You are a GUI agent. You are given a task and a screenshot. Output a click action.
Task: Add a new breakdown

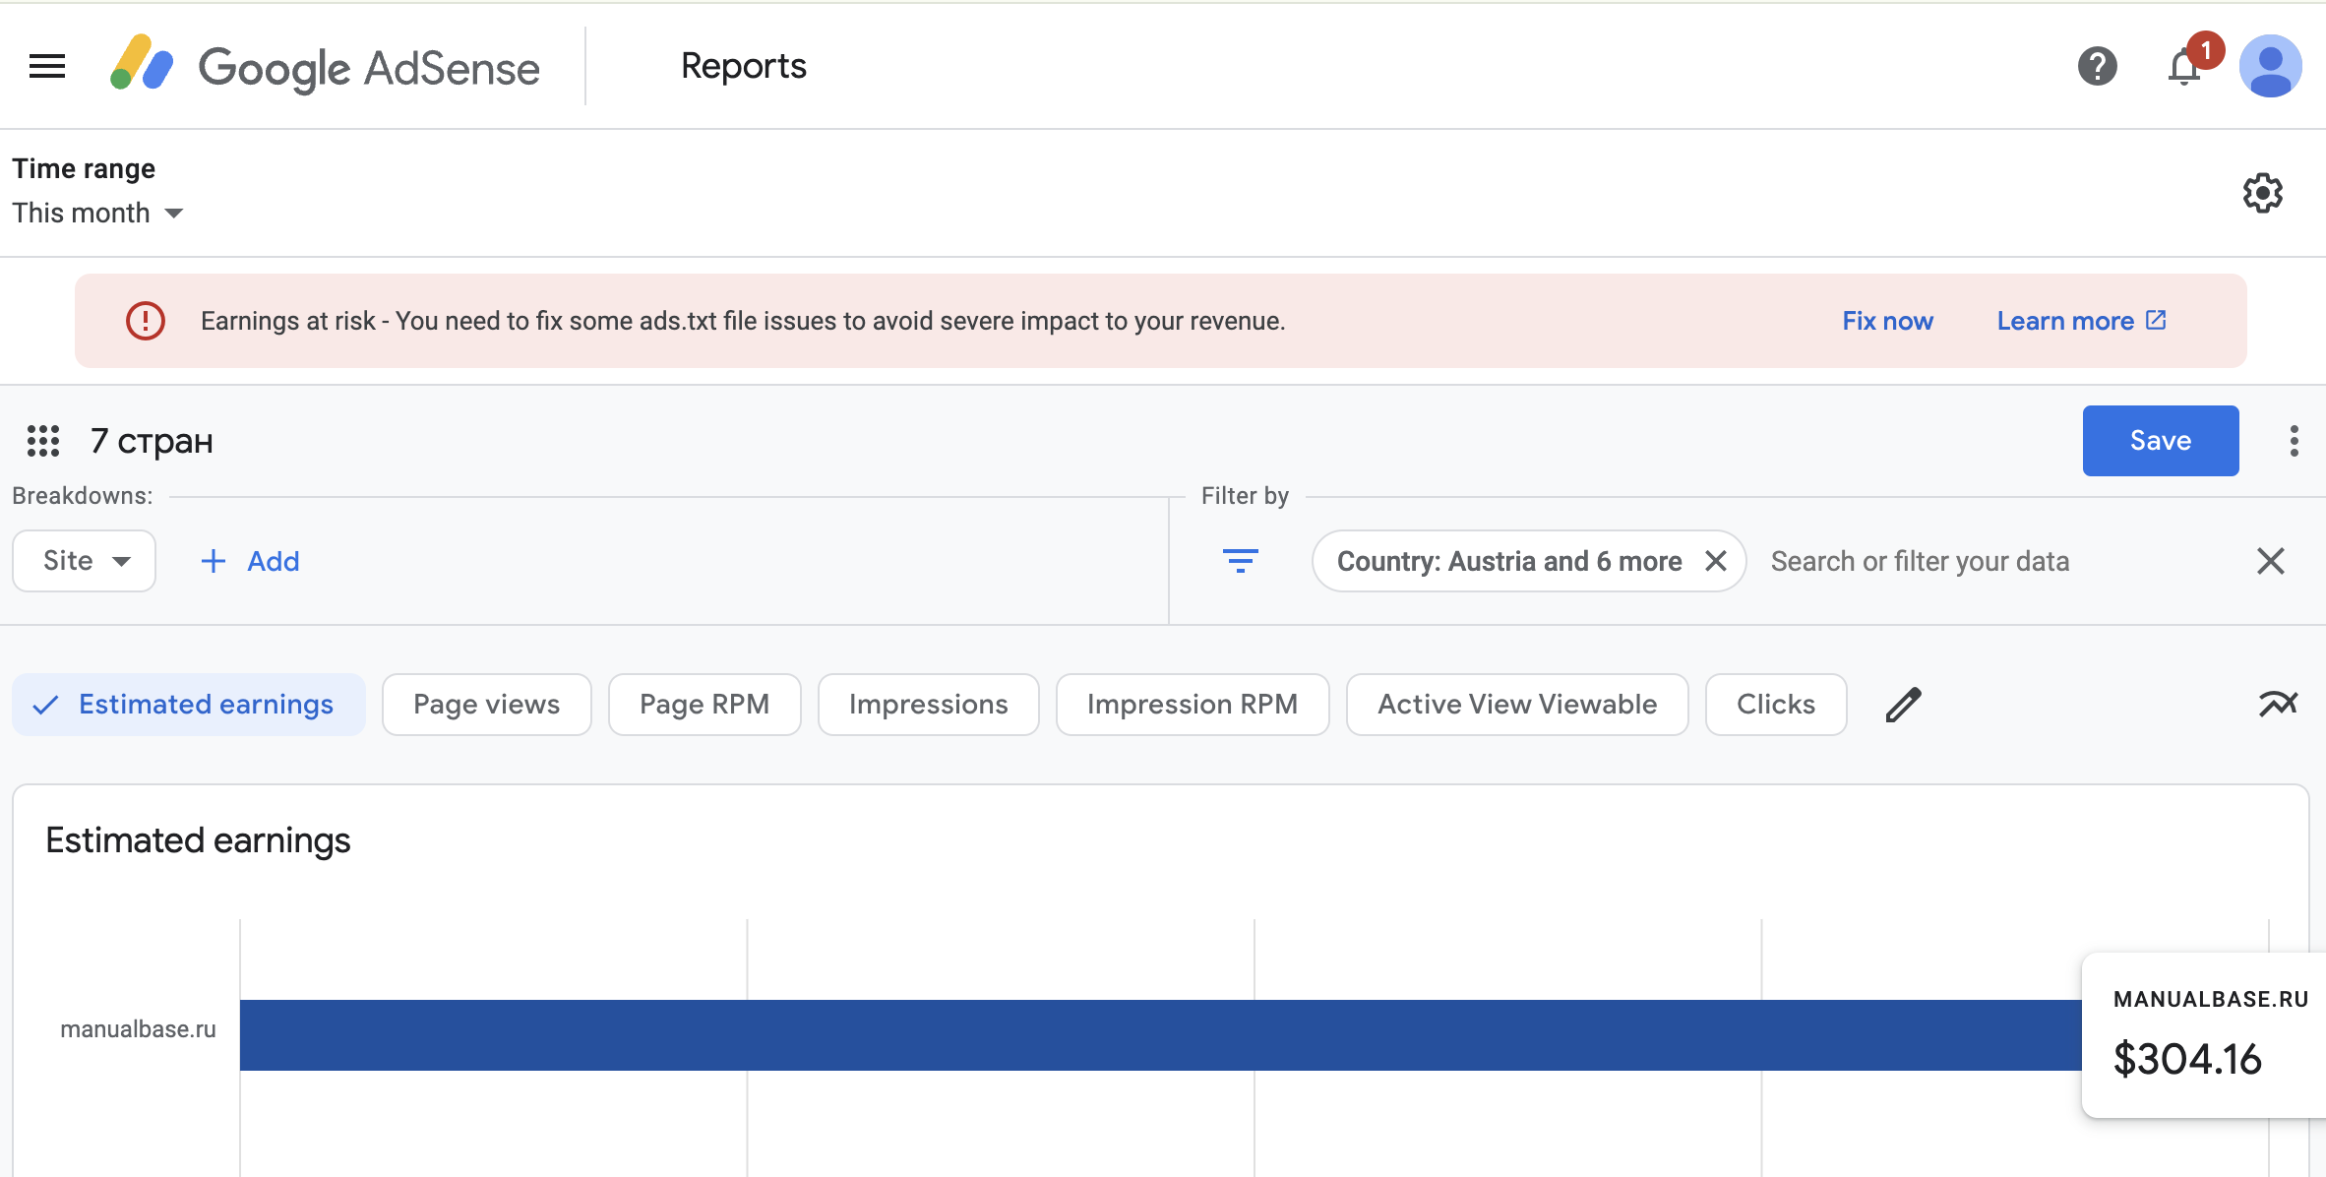pos(250,561)
